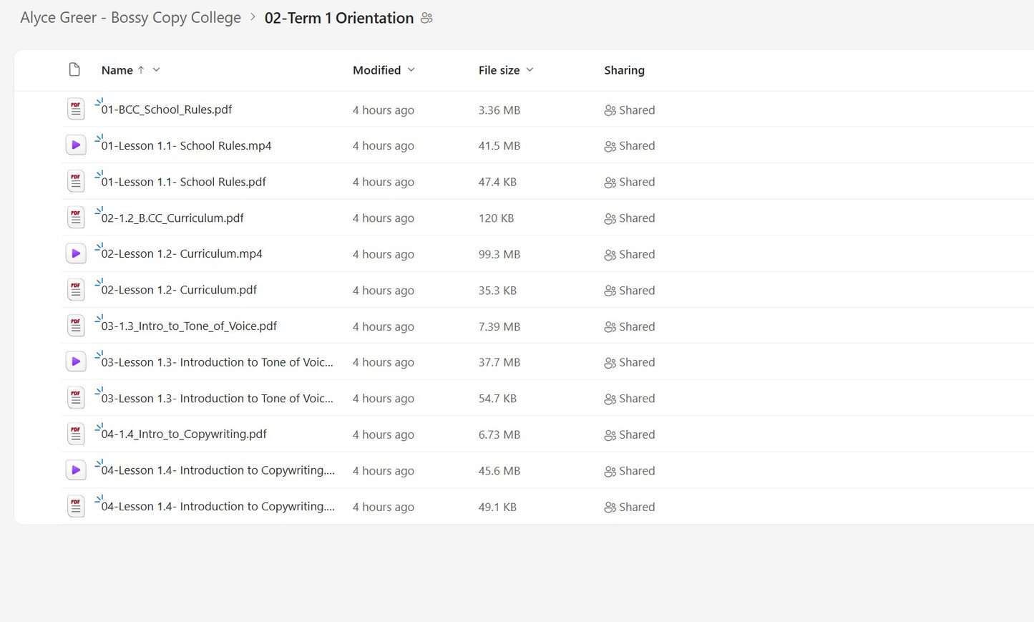The image size is (1034, 622).
Task: Click the video icon for 04-Lesson 1.4 Copywriting video
Action: pyautogui.click(x=76, y=470)
